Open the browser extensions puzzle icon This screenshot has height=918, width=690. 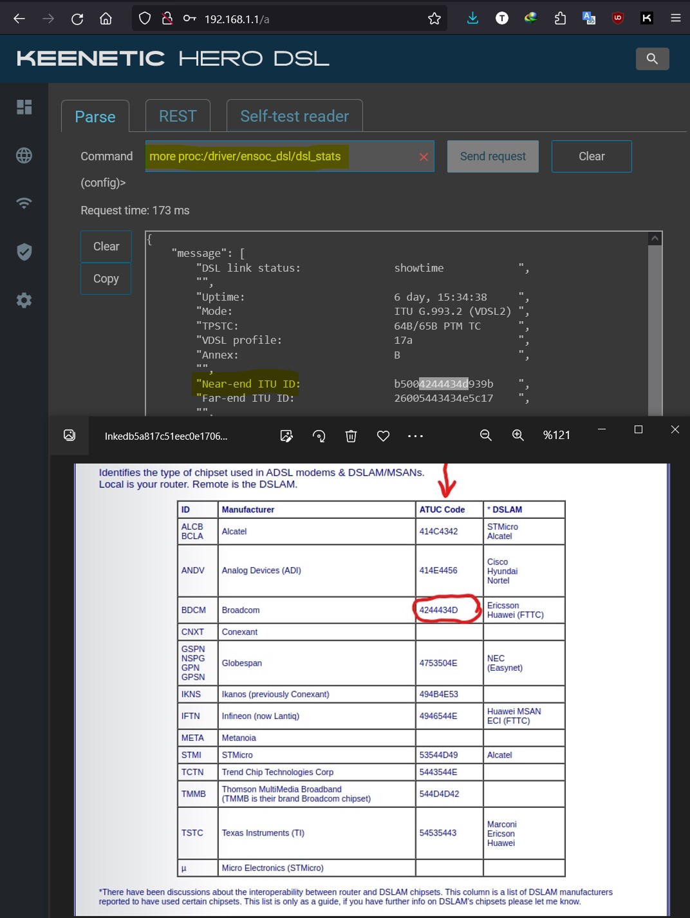[x=560, y=19]
